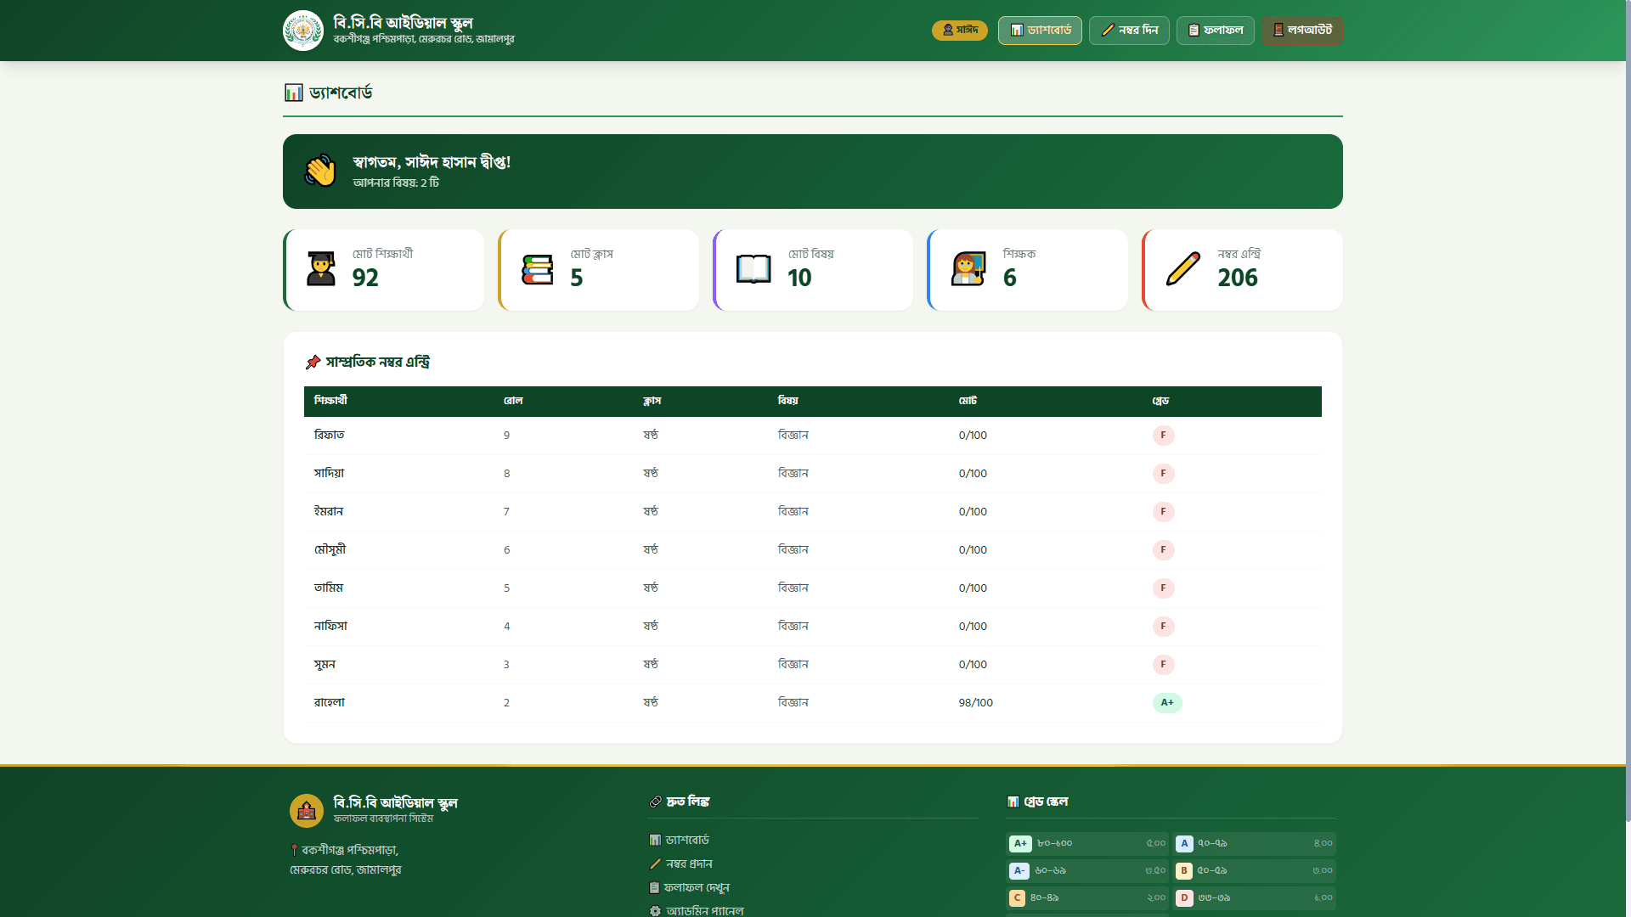Select student name তামিম in the table
Screen dimensions: 1631x917
(328, 588)
